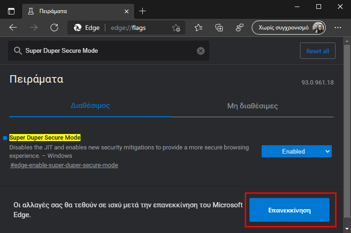Focus the Super Duper Secure Mode search field
The height and width of the screenshot is (233, 351).
click(109, 51)
